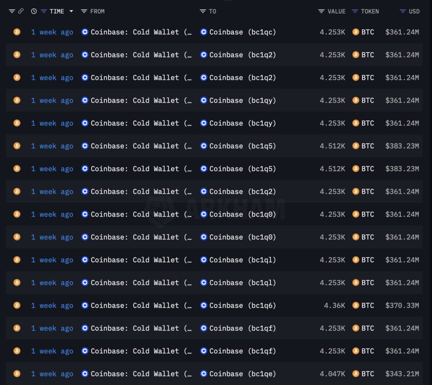Image resolution: width=432 pixels, height=385 pixels.
Task: Open the filter icon beside TIME
Action: tap(43, 11)
